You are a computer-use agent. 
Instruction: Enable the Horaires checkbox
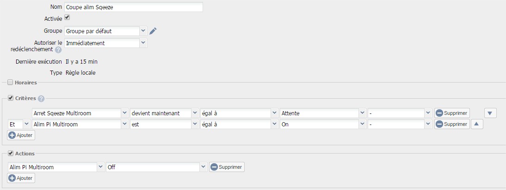[10, 82]
